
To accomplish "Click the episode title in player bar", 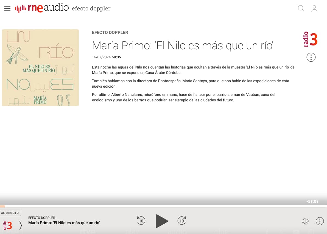I will [x=64, y=223].
